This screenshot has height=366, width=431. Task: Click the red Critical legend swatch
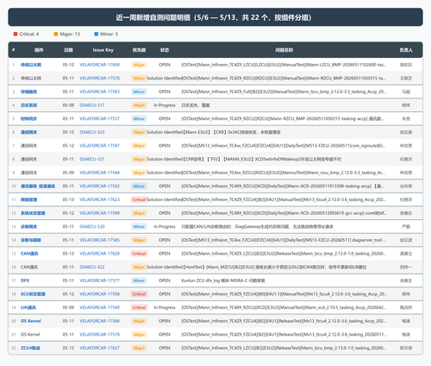pos(16,34)
